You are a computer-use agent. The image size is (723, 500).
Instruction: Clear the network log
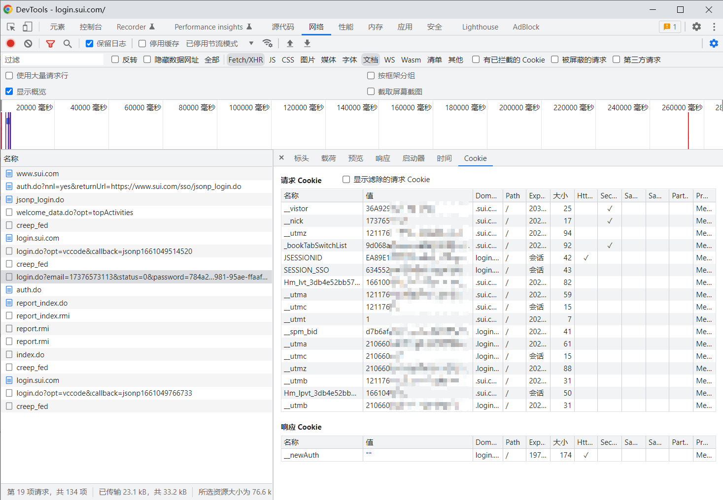[28, 43]
